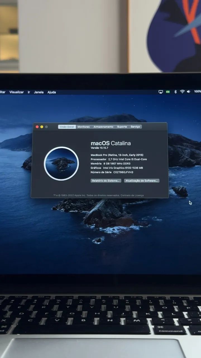Image resolution: width=201 pixels, height=358 pixels.
Task: Open the Janela menu
Action: [39, 92]
